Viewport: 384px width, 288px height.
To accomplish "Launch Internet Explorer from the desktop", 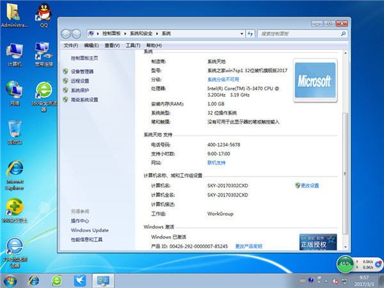I will 15,175.
